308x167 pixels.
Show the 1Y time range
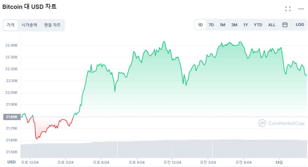click(x=245, y=25)
